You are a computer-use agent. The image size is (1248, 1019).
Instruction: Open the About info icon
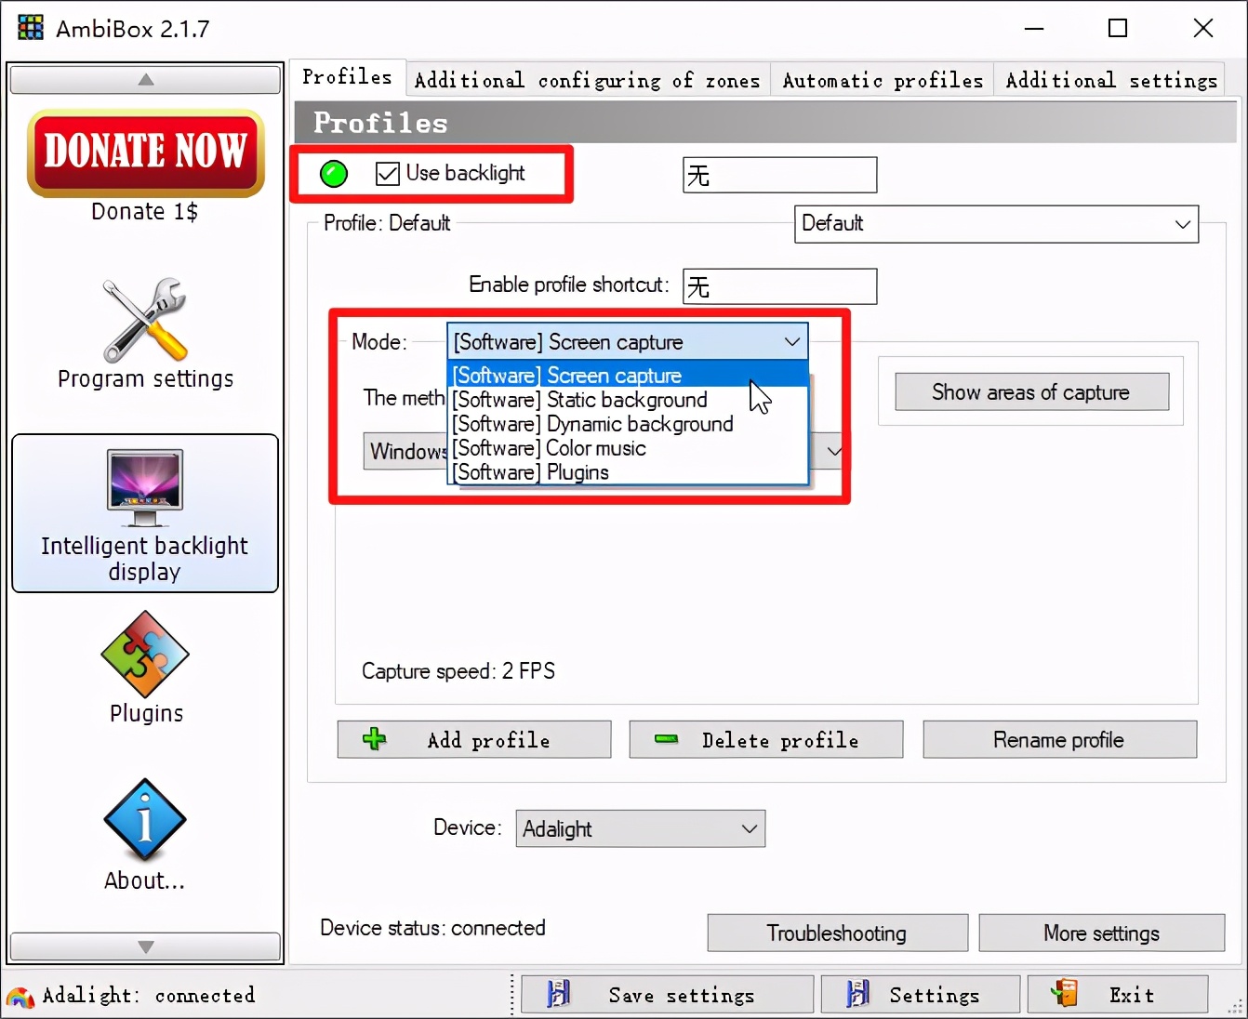click(x=145, y=820)
